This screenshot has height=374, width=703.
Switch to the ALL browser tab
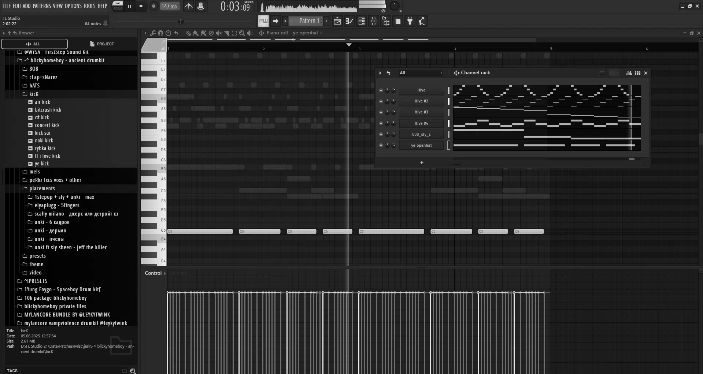click(x=34, y=44)
